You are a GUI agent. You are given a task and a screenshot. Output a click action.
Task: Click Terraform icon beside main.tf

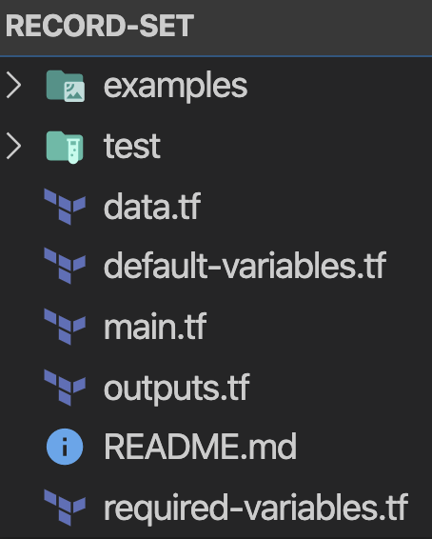65,327
